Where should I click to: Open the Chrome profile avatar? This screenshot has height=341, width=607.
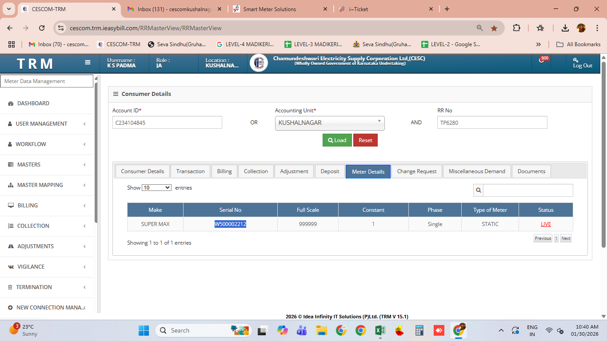pyautogui.click(x=581, y=28)
